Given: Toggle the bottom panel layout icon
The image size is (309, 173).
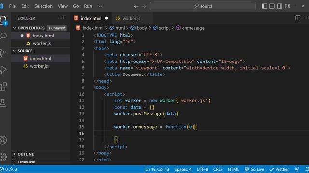Looking at the screenshot, I should coord(272,6).
